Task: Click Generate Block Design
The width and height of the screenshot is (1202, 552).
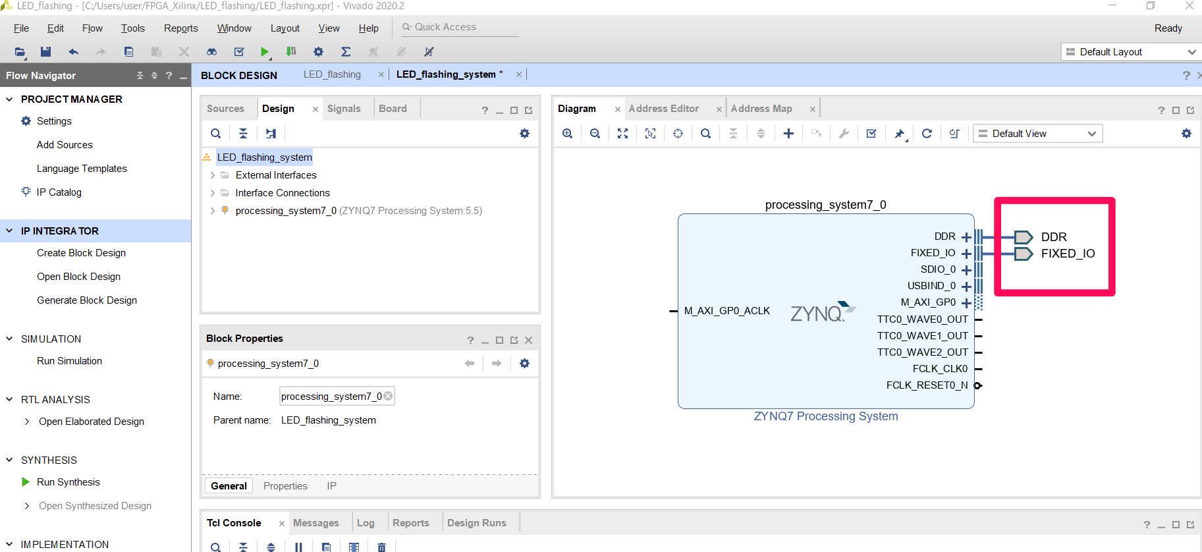Action: (87, 300)
